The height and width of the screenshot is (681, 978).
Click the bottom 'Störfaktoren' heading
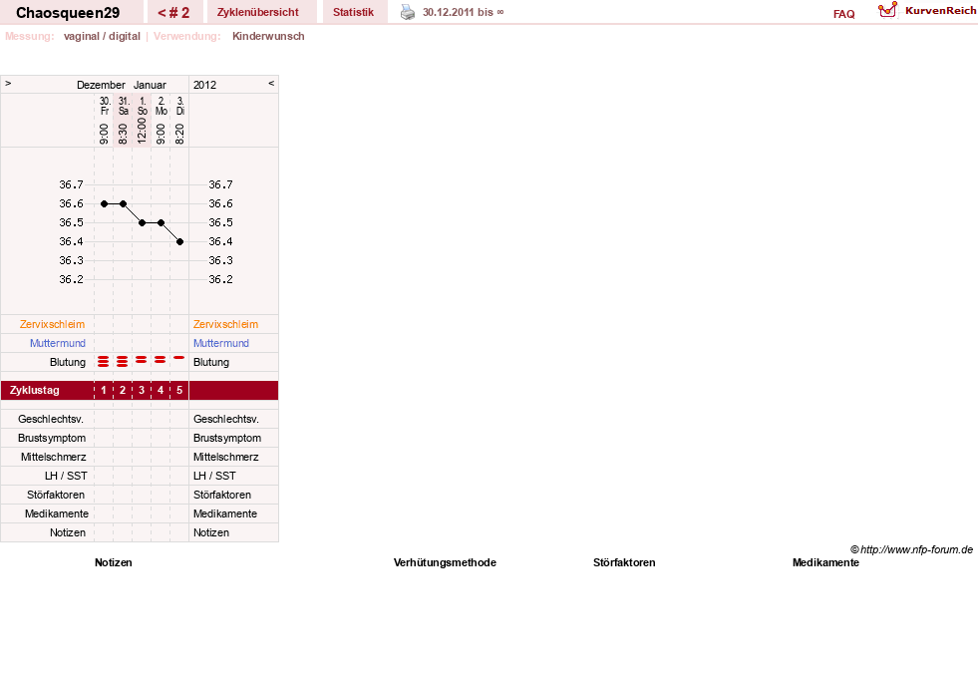[x=624, y=562]
